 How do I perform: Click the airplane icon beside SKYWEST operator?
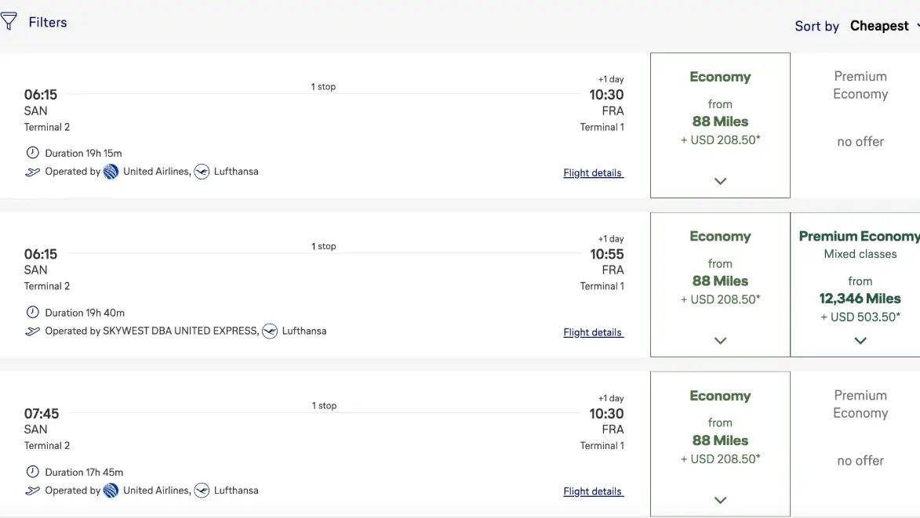(x=32, y=331)
